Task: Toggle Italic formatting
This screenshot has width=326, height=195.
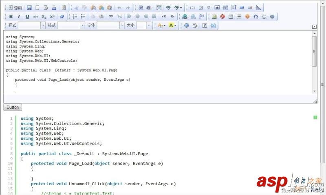Action: [19, 17]
